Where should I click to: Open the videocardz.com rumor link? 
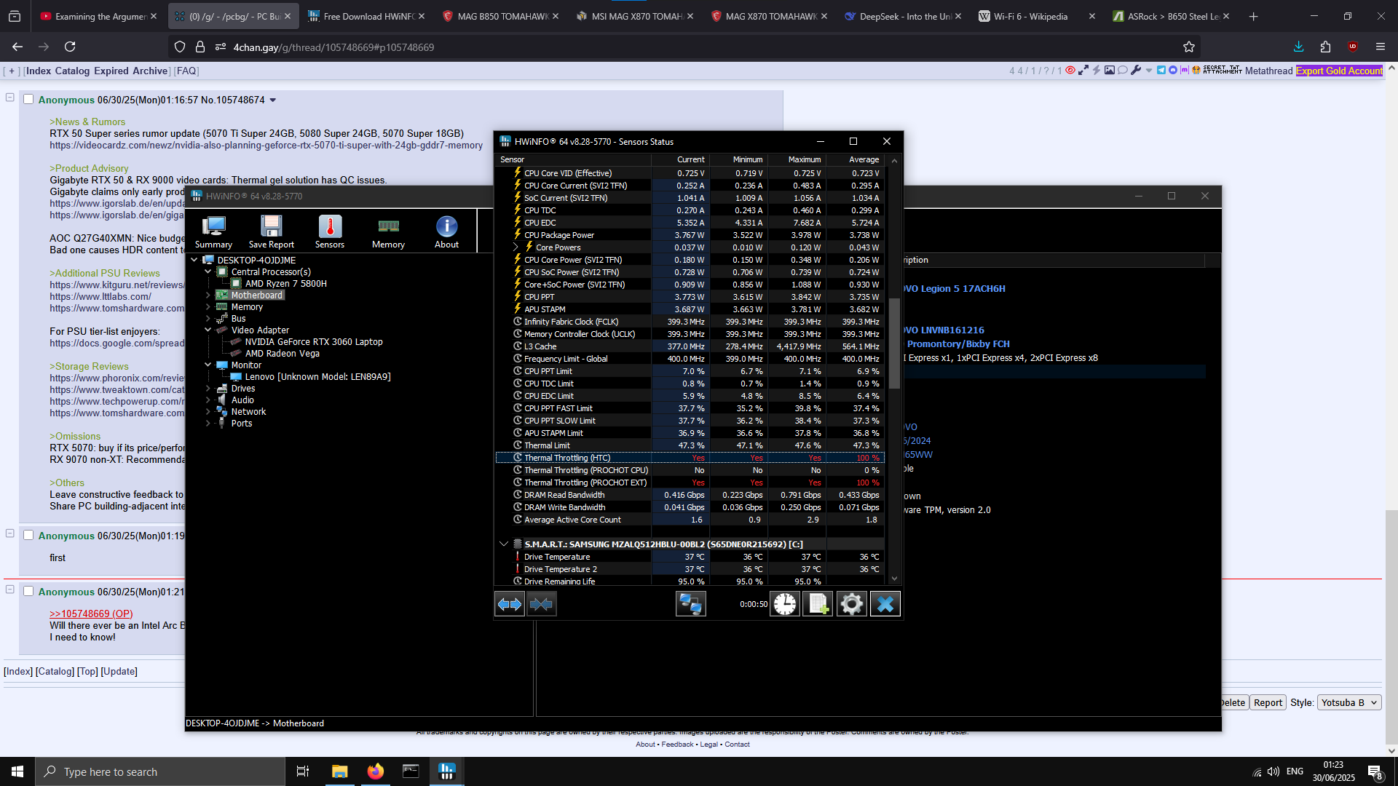coord(266,145)
